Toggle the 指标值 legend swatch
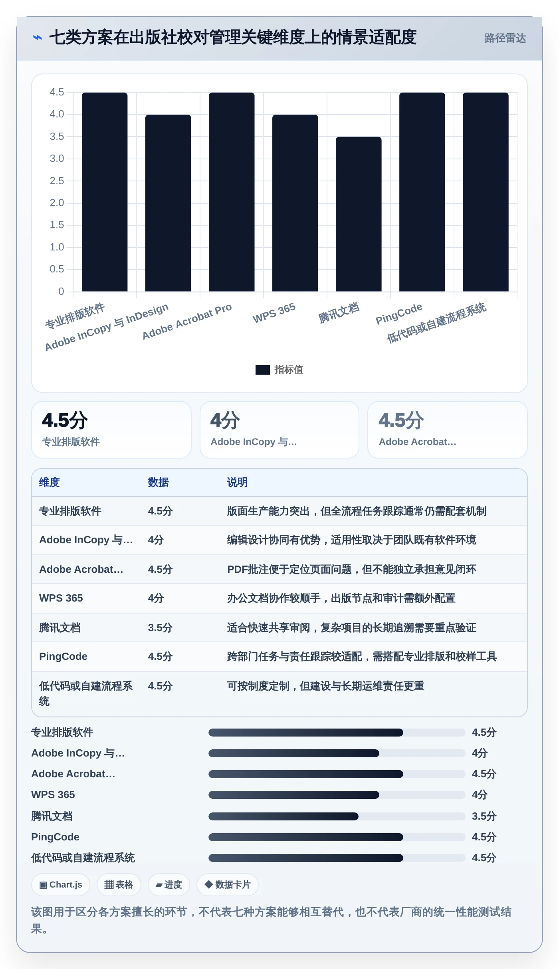 (x=262, y=370)
